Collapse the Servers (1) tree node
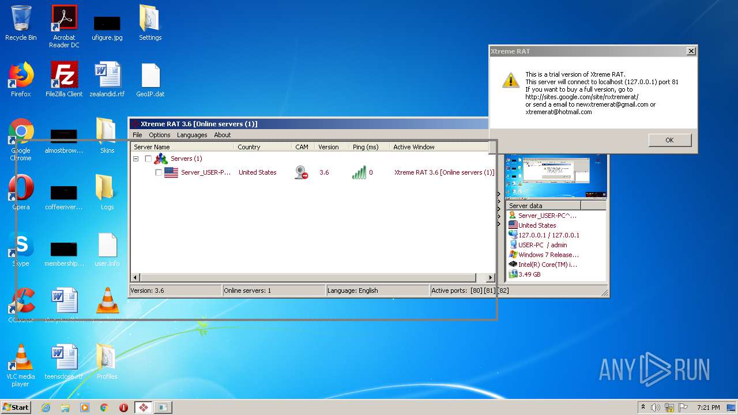The image size is (738, 415). 136,159
